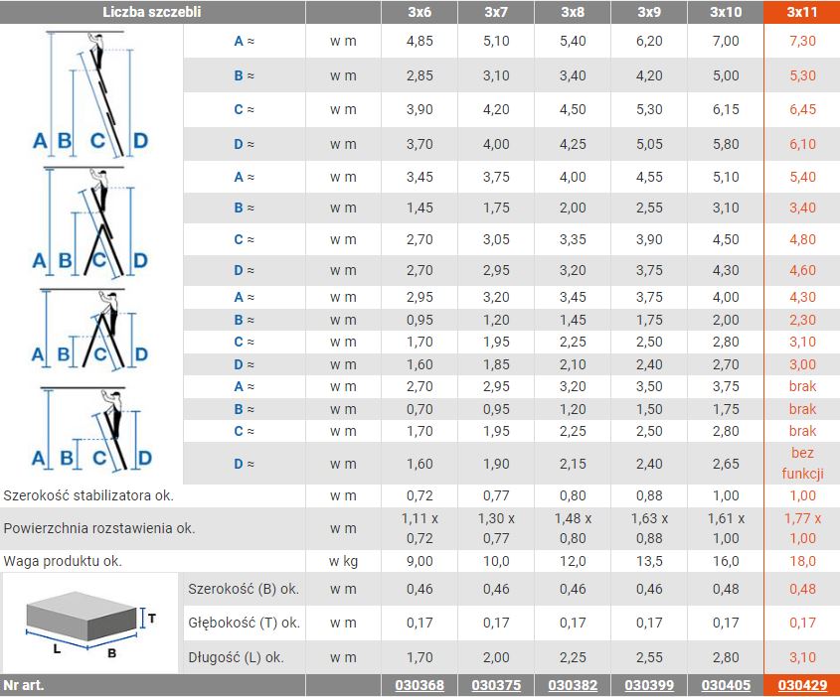
Task: Click the 'Szerokość stabilizatora ok.' row label
Action: click(95, 494)
